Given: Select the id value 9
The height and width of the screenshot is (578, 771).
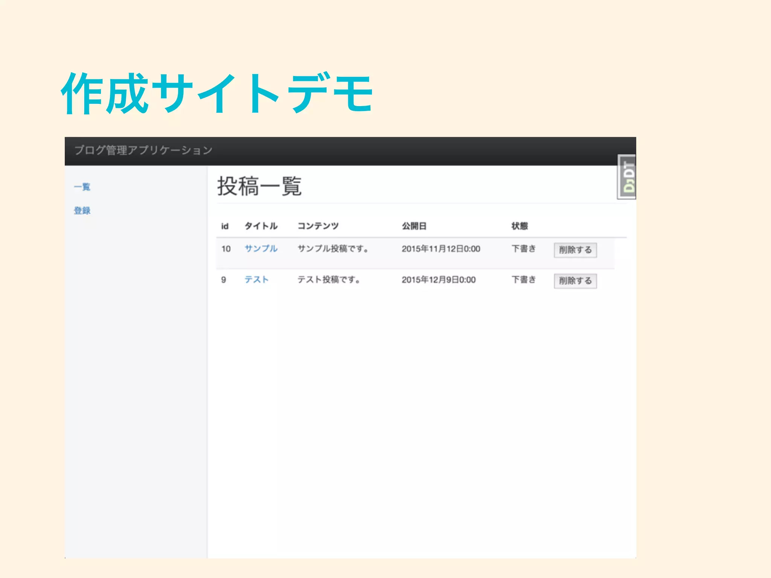Looking at the screenshot, I should pos(224,280).
